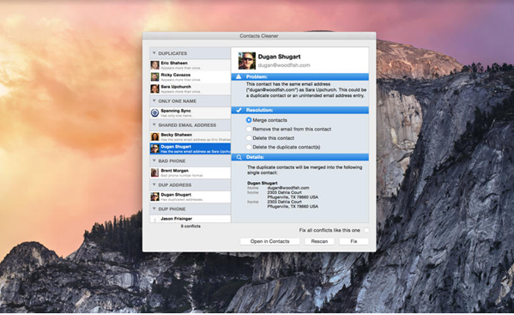The height and width of the screenshot is (315, 514).
Task: Select the Delete this contact option
Action: click(x=249, y=138)
